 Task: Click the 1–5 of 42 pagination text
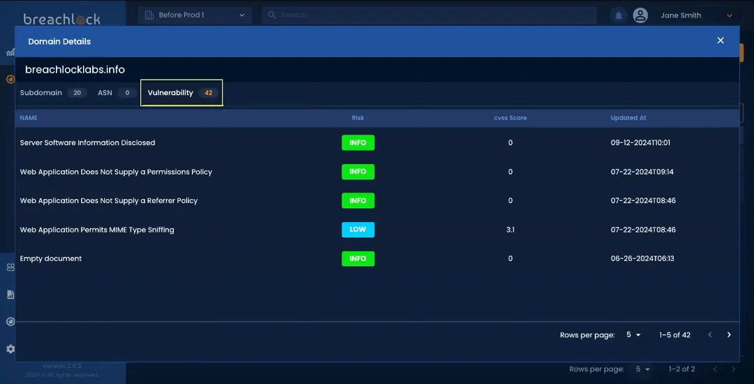click(x=674, y=335)
